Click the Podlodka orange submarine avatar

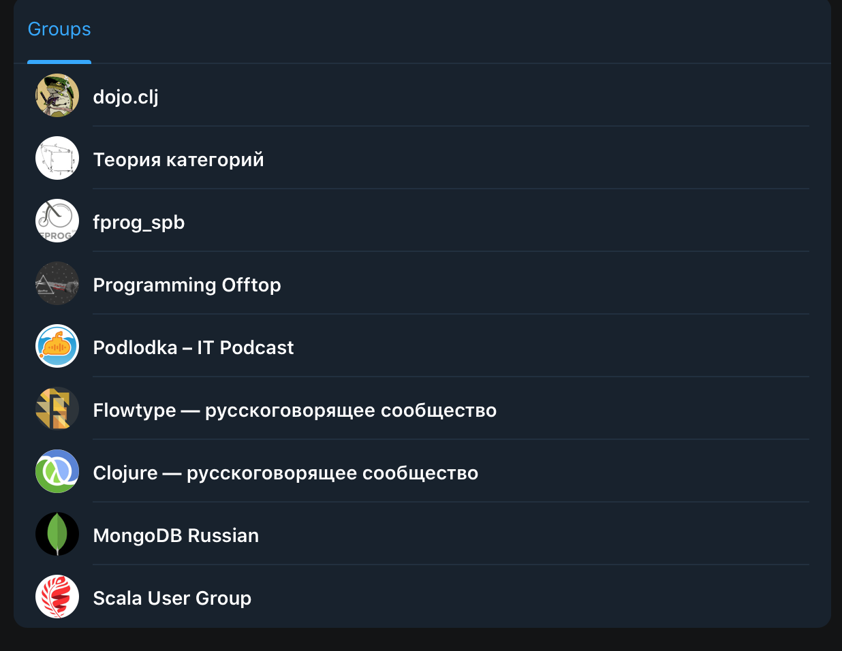(57, 346)
